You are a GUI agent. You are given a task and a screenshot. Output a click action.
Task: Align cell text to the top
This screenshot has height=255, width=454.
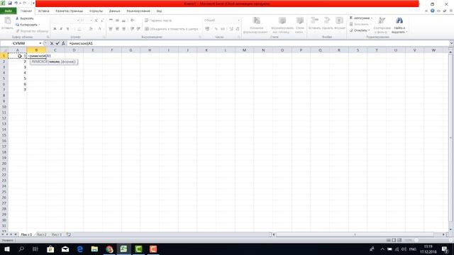tap(111, 21)
